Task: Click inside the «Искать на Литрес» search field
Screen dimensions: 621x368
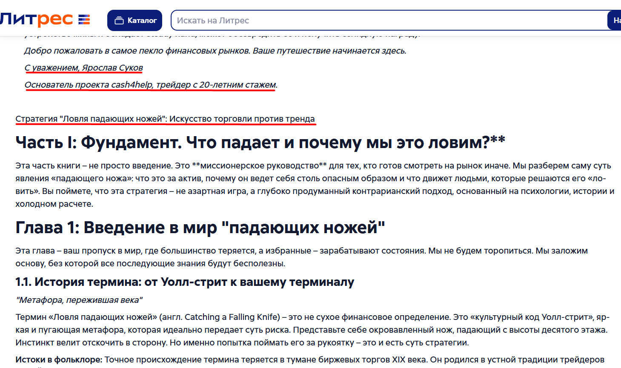Action: [298, 20]
